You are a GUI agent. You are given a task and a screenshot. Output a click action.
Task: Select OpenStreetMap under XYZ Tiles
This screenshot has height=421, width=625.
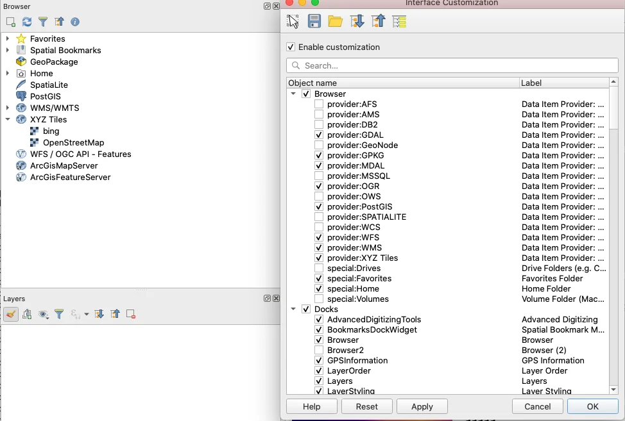click(x=73, y=142)
